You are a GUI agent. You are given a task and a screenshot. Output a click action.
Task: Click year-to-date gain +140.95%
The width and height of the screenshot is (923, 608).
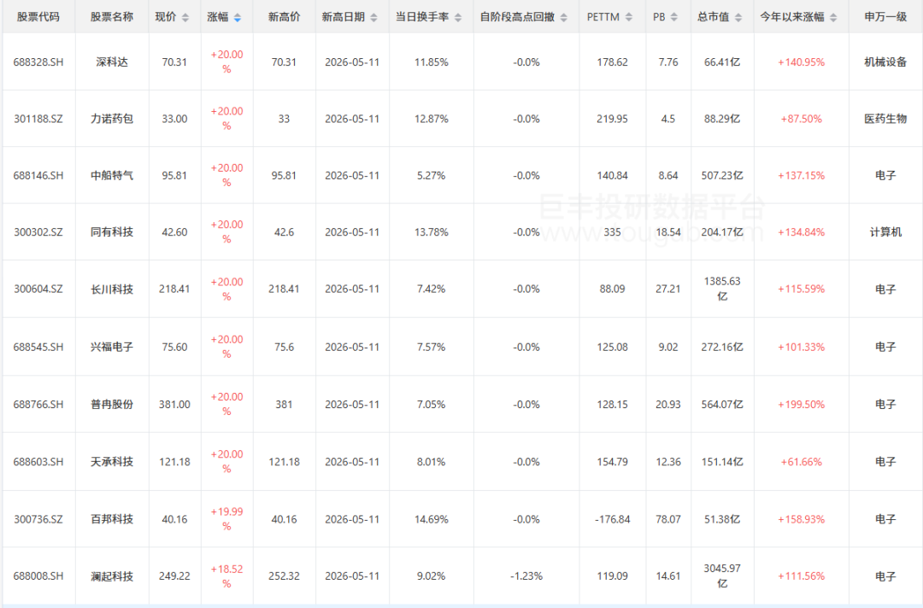(801, 61)
